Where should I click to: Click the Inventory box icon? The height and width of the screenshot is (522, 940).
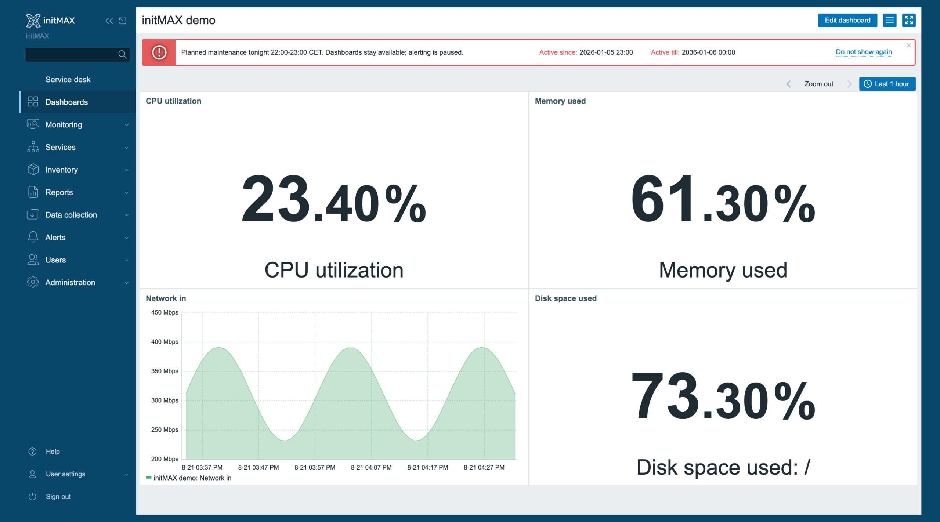click(33, 169)
